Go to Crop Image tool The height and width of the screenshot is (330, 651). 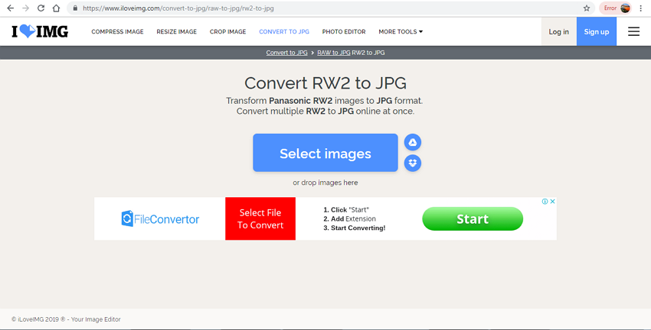227,32
